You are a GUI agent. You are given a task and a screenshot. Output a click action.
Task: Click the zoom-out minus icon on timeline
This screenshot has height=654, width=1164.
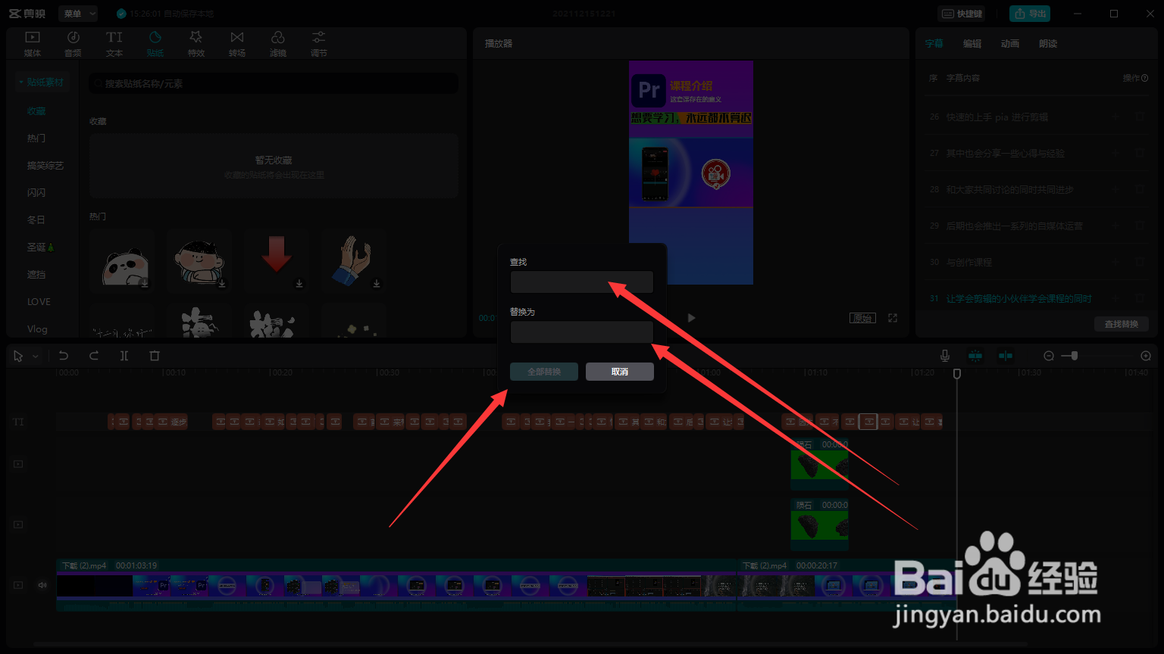pyautogui.click(x=1049, y=356)
